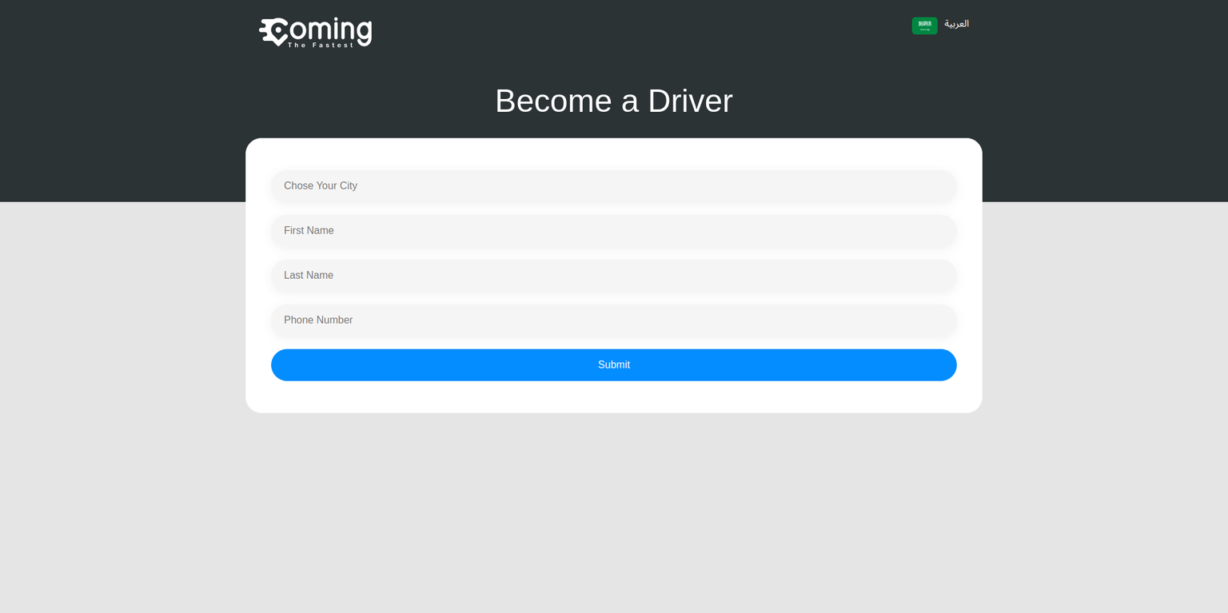Open Arabic version via the green flag

[924, 25]
